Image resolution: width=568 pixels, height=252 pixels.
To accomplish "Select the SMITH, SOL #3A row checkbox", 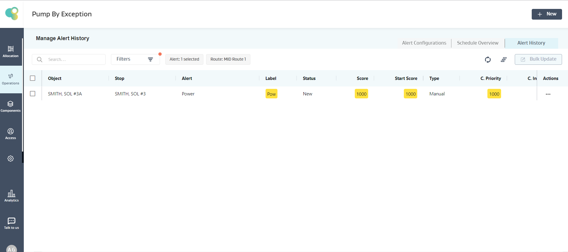I will pyautogui.click(x=33, y=94).
